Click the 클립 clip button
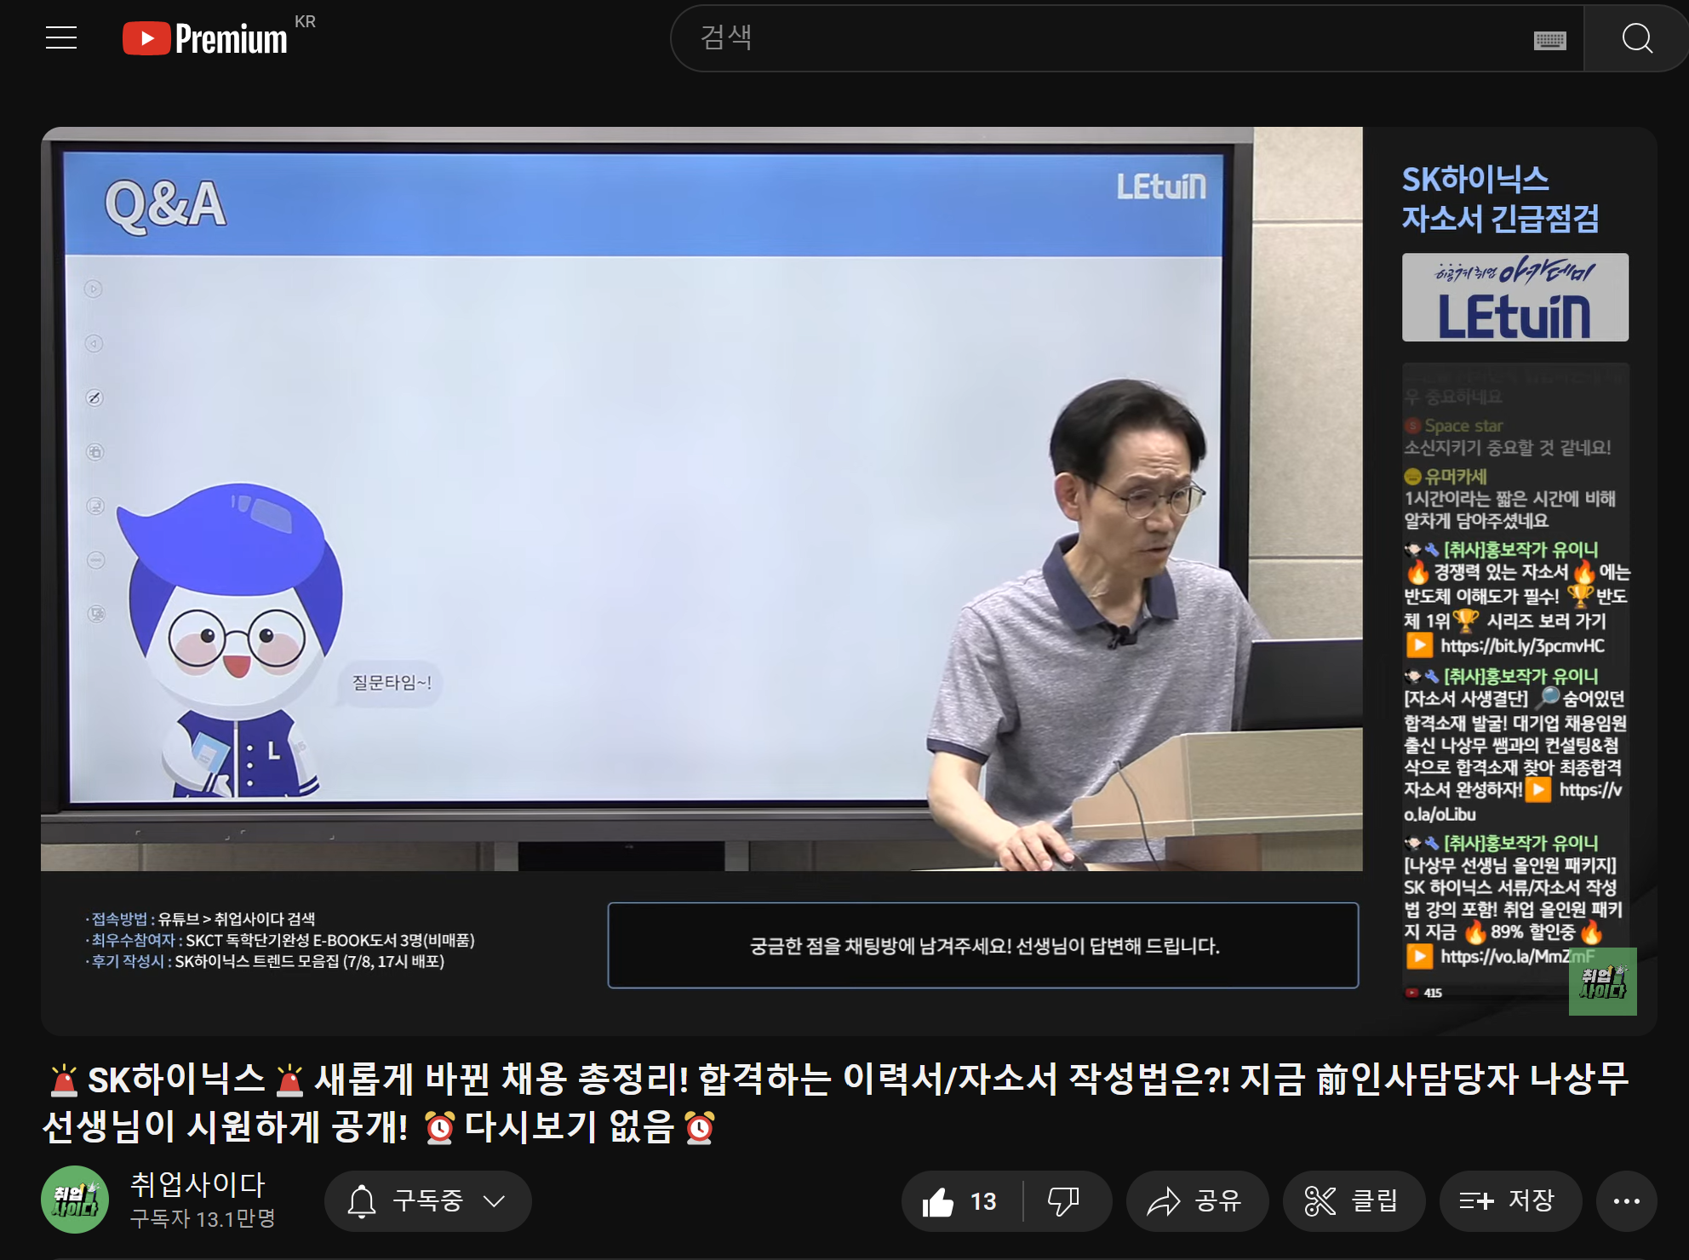Viewport: 1689px width, 1260px height. (1354, 1201)
